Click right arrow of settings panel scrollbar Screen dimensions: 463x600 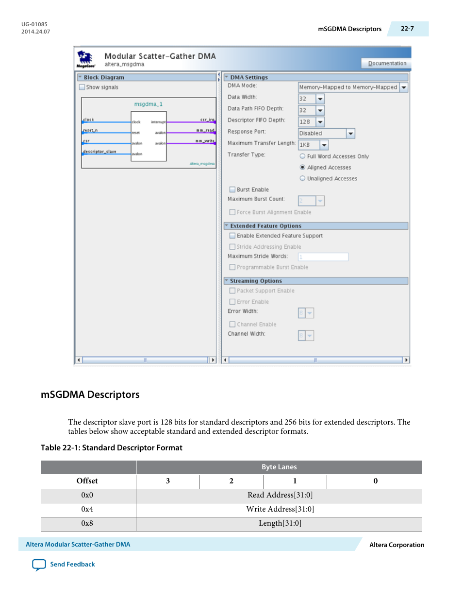[406, 360]
